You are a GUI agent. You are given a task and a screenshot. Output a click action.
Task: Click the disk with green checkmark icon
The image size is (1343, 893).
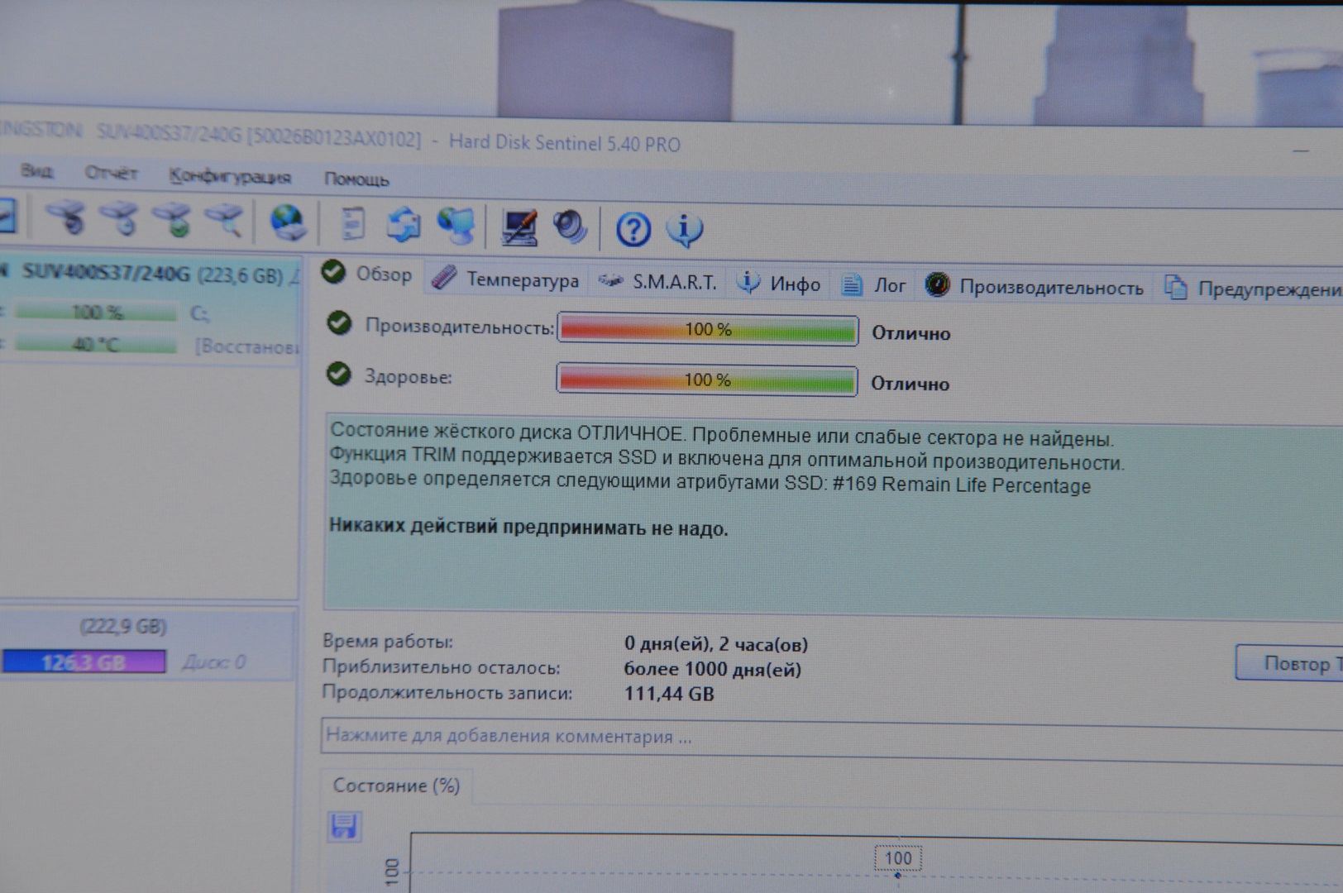click(173, 219)
